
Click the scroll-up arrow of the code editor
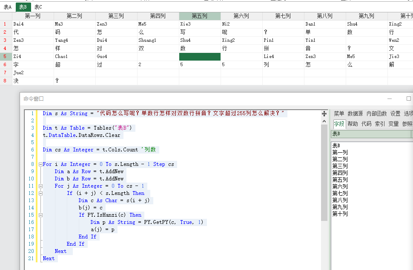[x=324, y=122]
